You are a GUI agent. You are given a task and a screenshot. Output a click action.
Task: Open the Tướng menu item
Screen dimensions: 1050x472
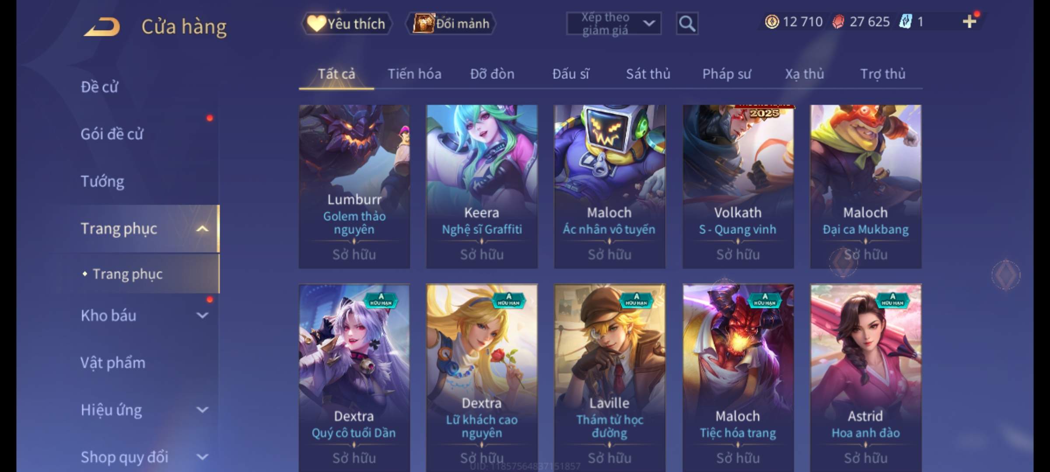pyautogui.click(x=102, y=181)
